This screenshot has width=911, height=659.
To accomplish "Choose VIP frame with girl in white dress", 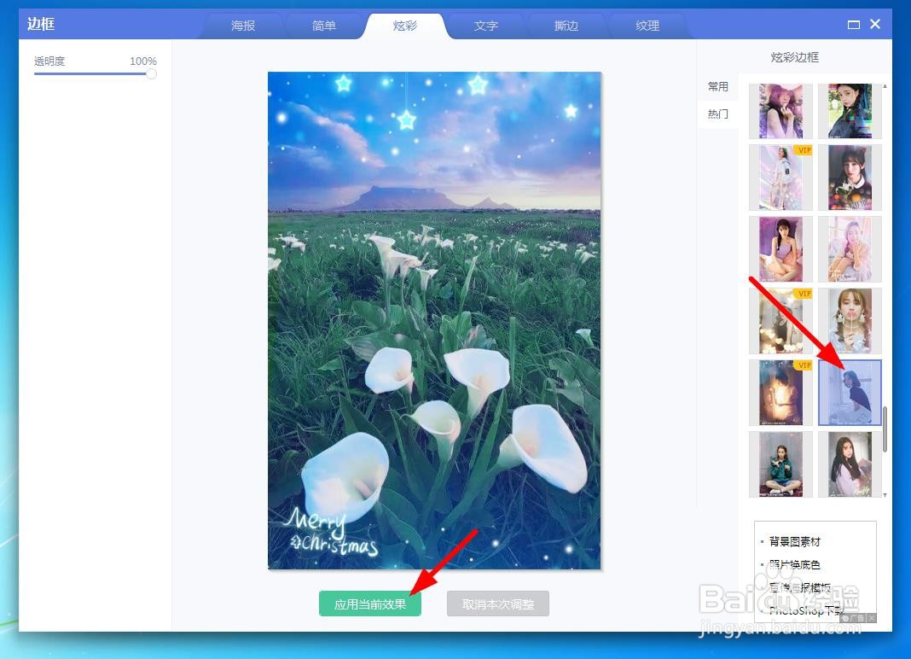I will [780, 178].
